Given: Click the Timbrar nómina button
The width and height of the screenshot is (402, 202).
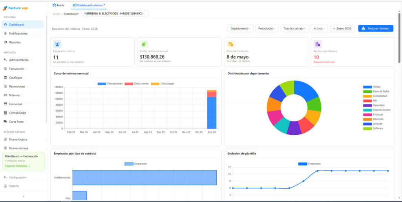Looking at the screenshot, I should (376, 28).
